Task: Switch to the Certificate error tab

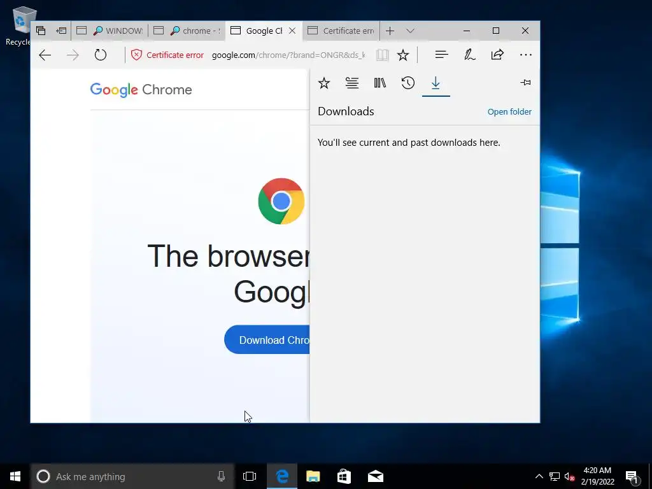Action: point(341,31)
